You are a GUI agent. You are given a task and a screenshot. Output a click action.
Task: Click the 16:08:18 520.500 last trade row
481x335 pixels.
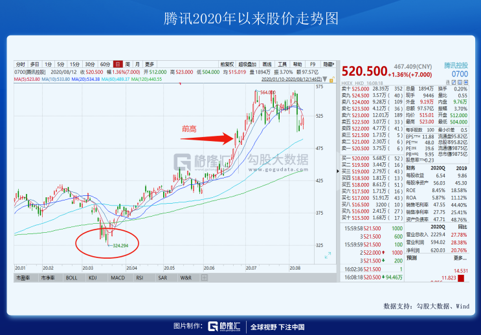click(374, 277)
